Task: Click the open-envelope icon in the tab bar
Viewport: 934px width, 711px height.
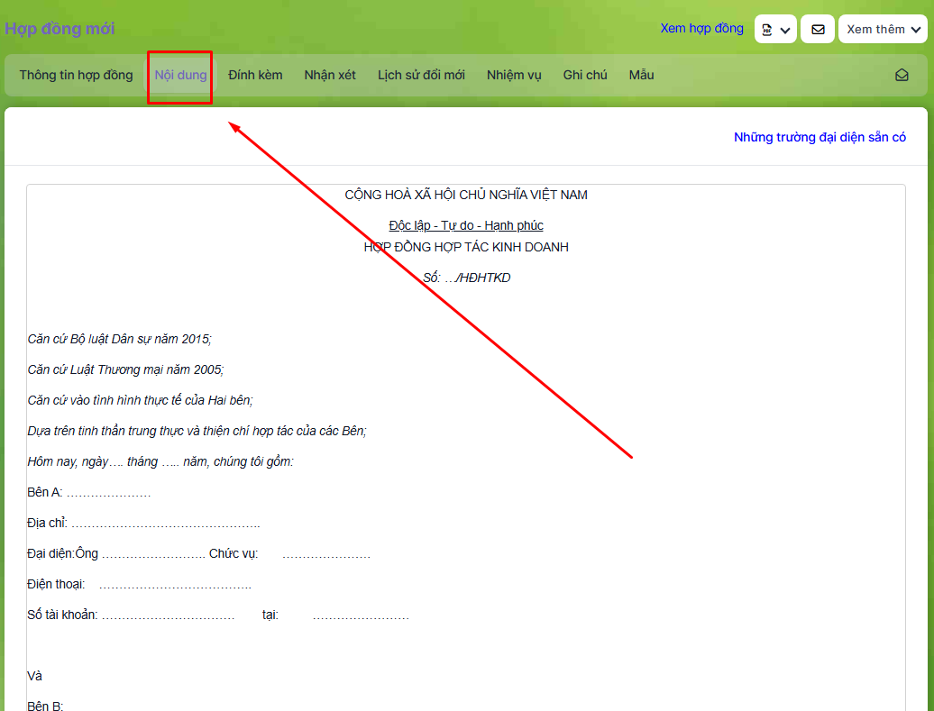Action: coord(902,76)
